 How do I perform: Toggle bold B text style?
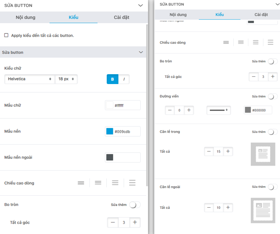(x=113, y=79)
